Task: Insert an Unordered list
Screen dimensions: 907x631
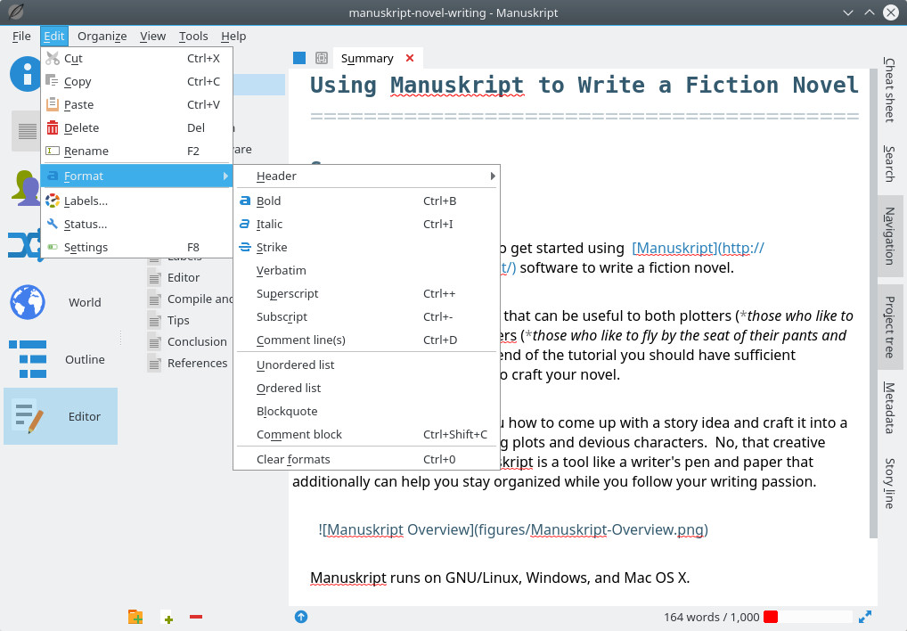Action: pos(367,365)
